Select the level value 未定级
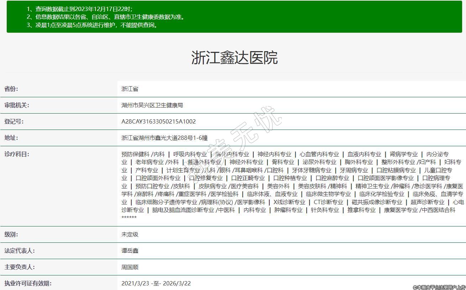Viewport: 466px width, 290px height. point(129,234)
